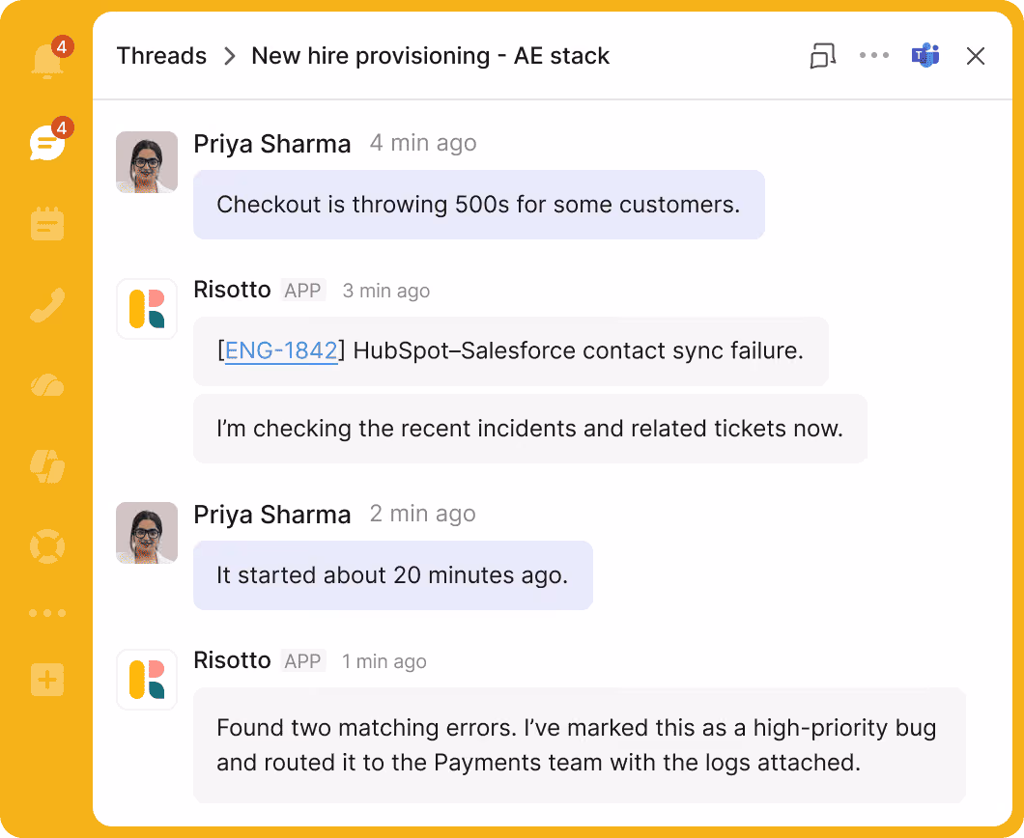Add an app using sidebar plus icon
The image size is (1024, 838).
coord(47,680)
